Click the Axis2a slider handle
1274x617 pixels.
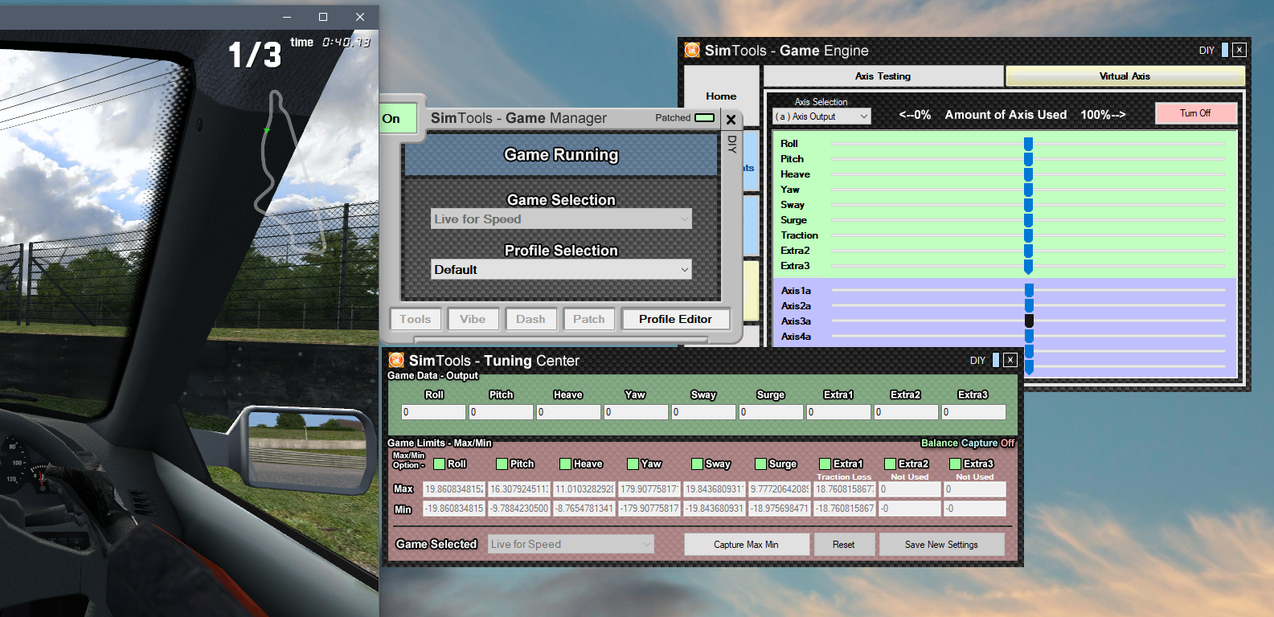point(1029,306)
